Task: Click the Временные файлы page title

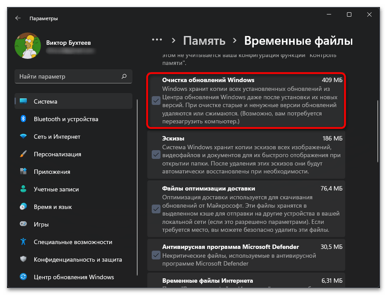Action: [x=299, y=41]
